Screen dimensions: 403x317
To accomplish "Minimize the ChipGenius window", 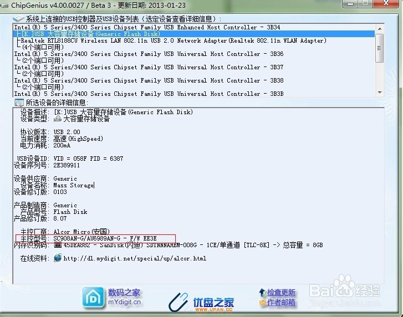I will coord(350,3).
